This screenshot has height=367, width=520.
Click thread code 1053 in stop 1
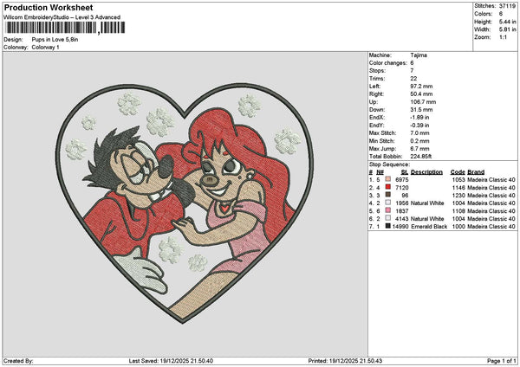tap(458, 180)
